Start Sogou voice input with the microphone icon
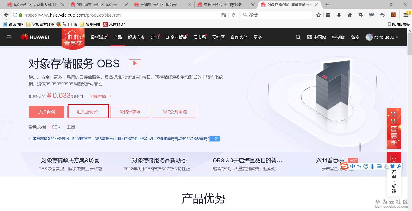Viewport: 412px width, 211px height. pos(372,166)
